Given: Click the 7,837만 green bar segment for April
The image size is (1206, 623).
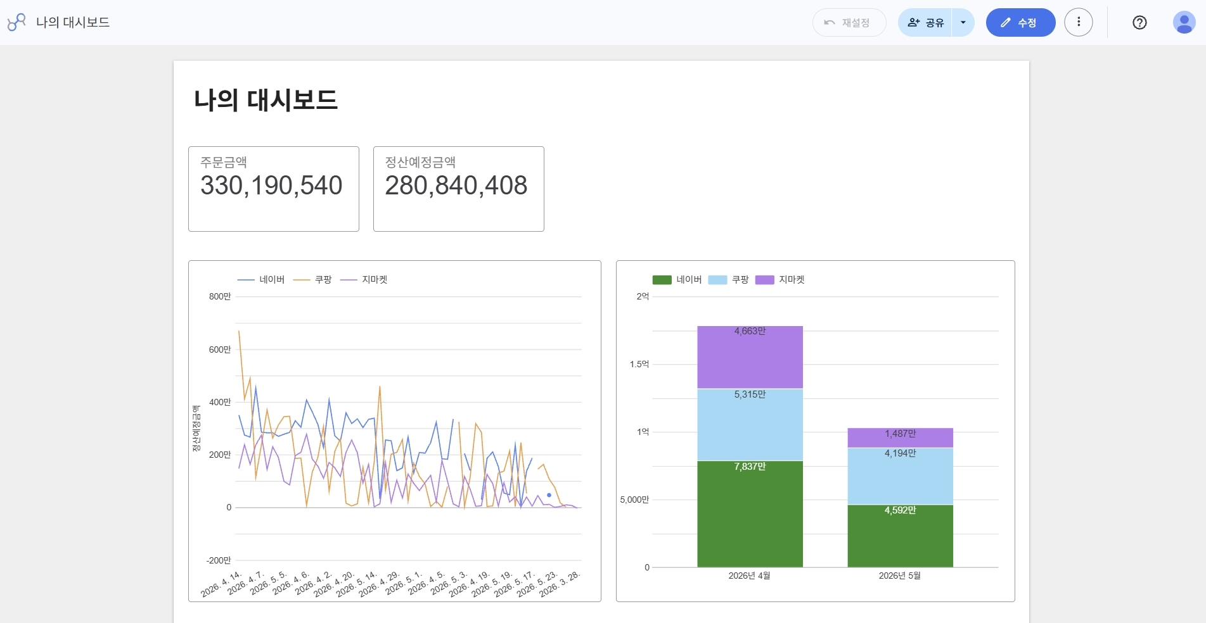Looking at the screenshot, I should 750,513.
